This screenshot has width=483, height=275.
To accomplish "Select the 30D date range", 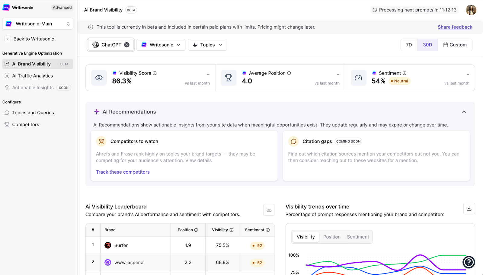I will click(427, 45).
